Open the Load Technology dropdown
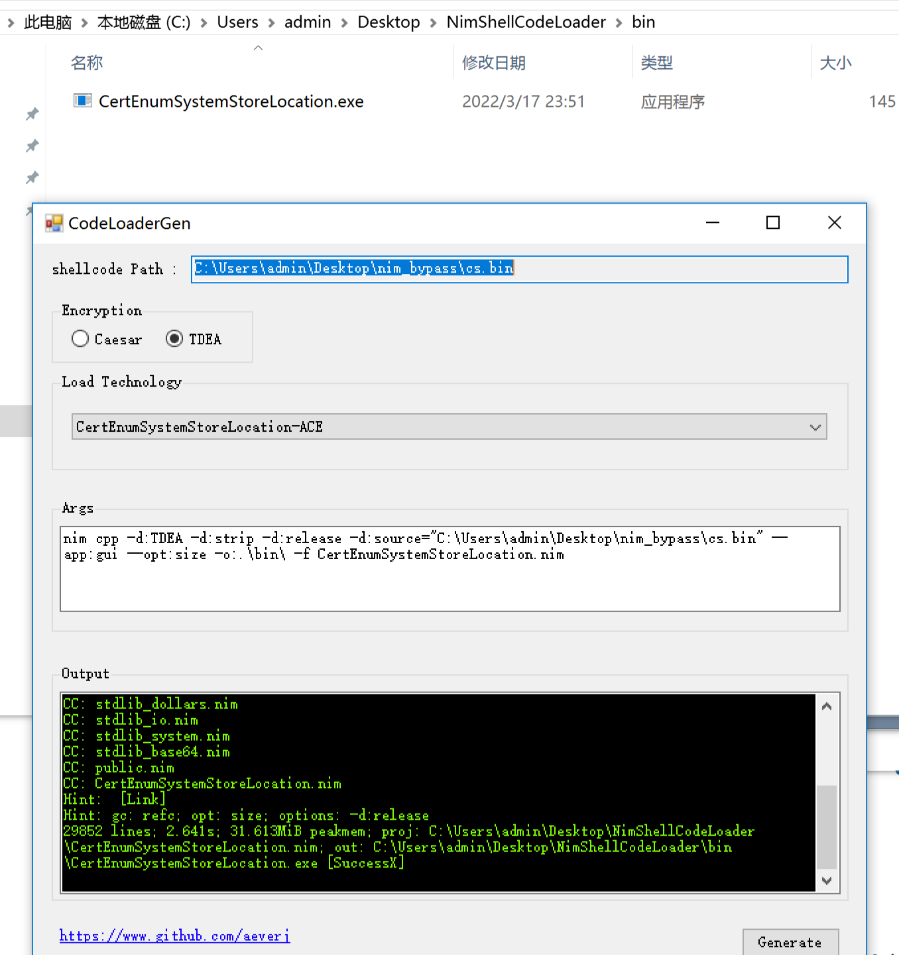This screenshot has width=899, height=955. tap(450, 427)
